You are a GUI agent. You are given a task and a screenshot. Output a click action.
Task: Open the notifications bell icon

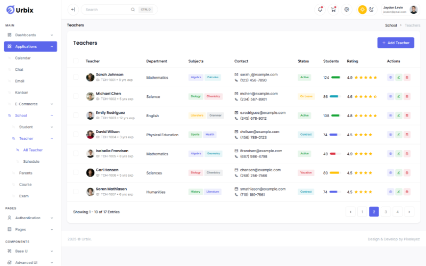(320, 10)
